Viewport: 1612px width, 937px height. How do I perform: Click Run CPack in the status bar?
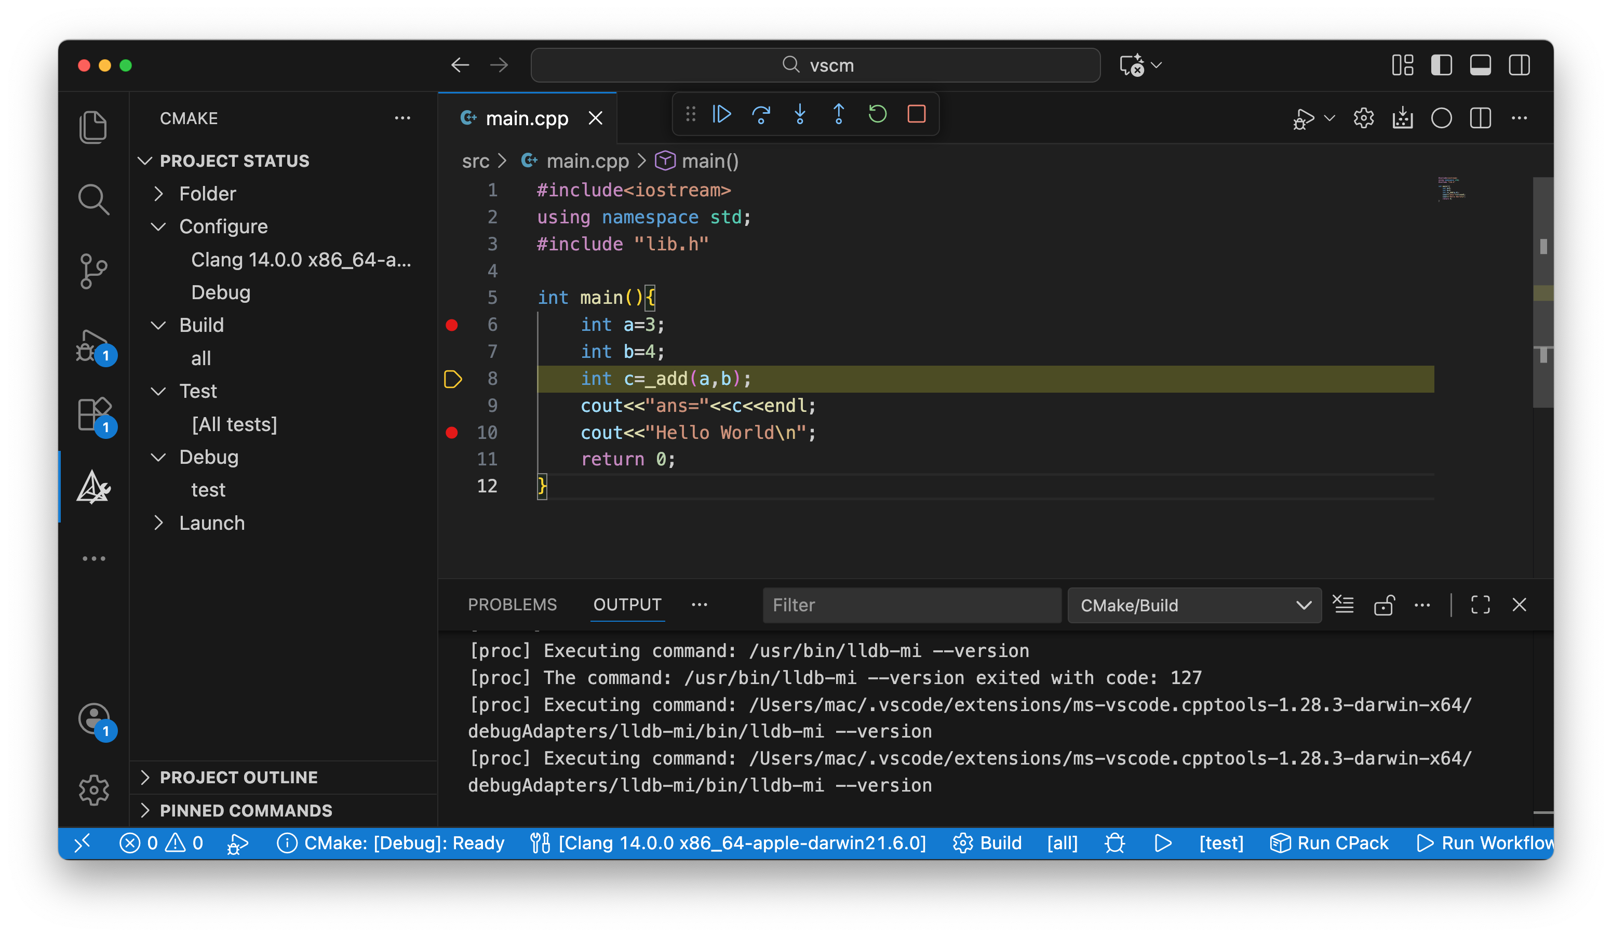click(1329, 843)
